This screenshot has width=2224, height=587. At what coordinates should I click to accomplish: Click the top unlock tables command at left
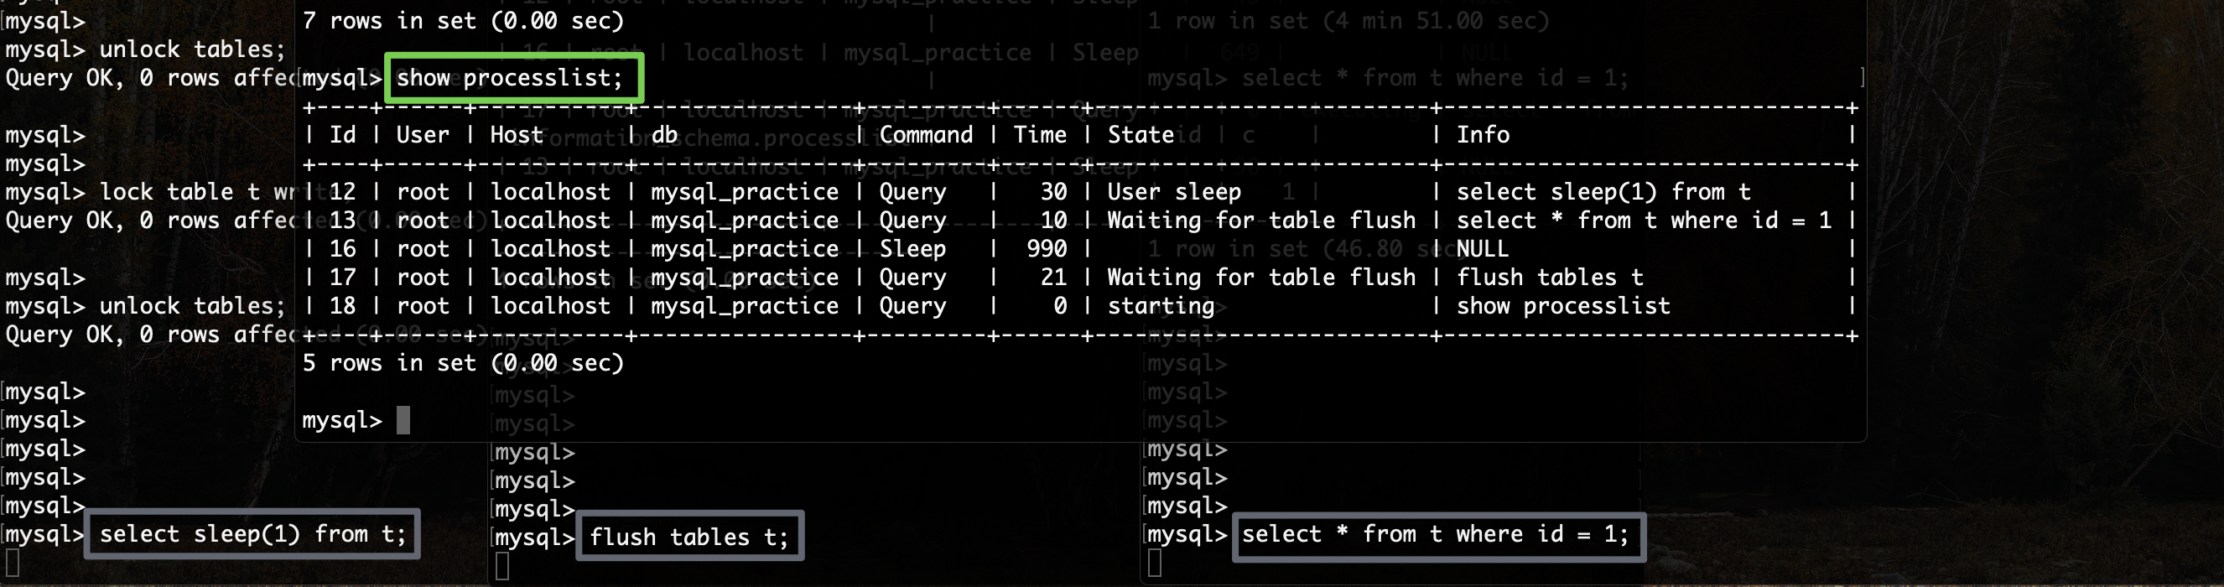(x=192, y=49)
